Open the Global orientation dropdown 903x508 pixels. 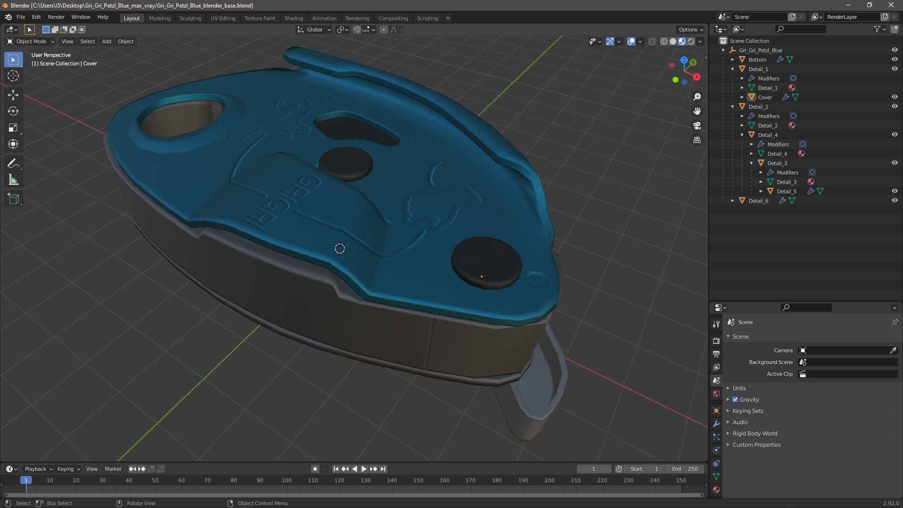pos(314,30)
